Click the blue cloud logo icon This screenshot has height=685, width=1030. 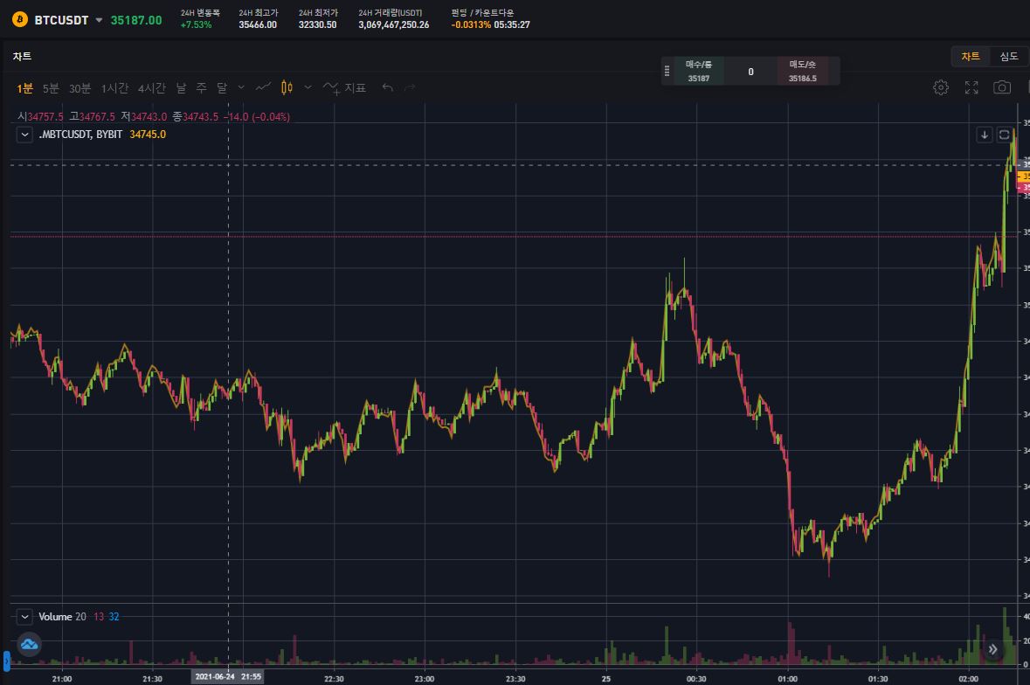pos(29,645)
